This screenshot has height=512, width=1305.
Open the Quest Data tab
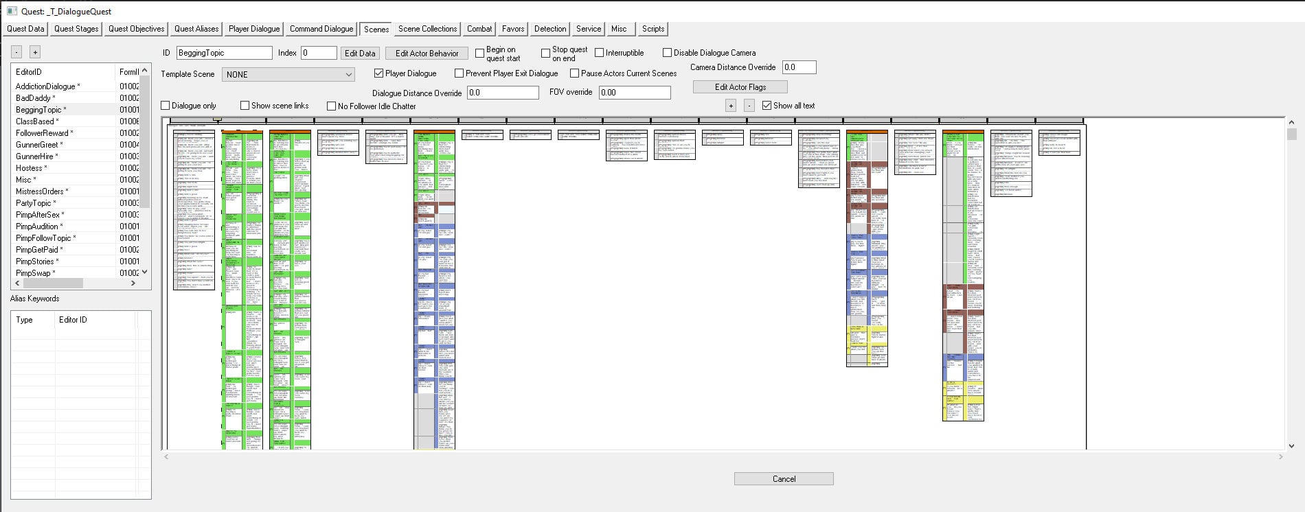(x=25, y=29)
